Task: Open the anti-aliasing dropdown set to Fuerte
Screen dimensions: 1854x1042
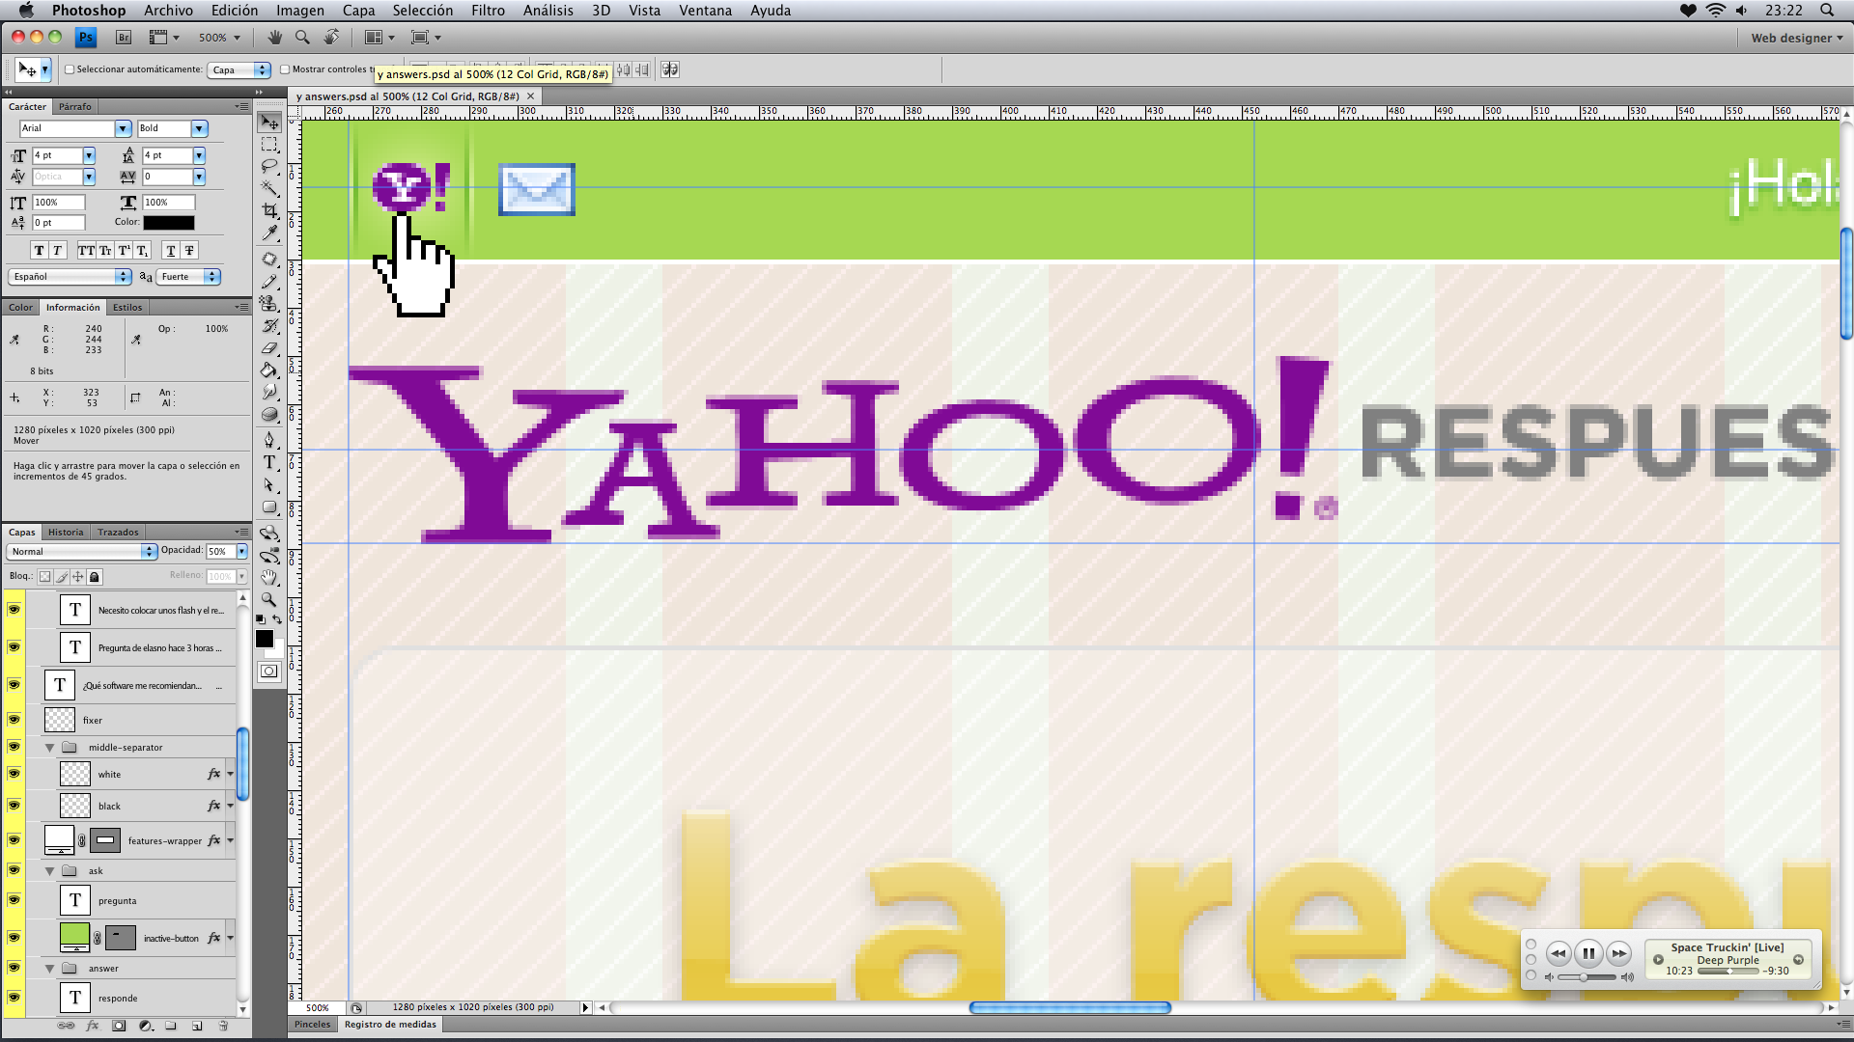Action: click(188, 277)
